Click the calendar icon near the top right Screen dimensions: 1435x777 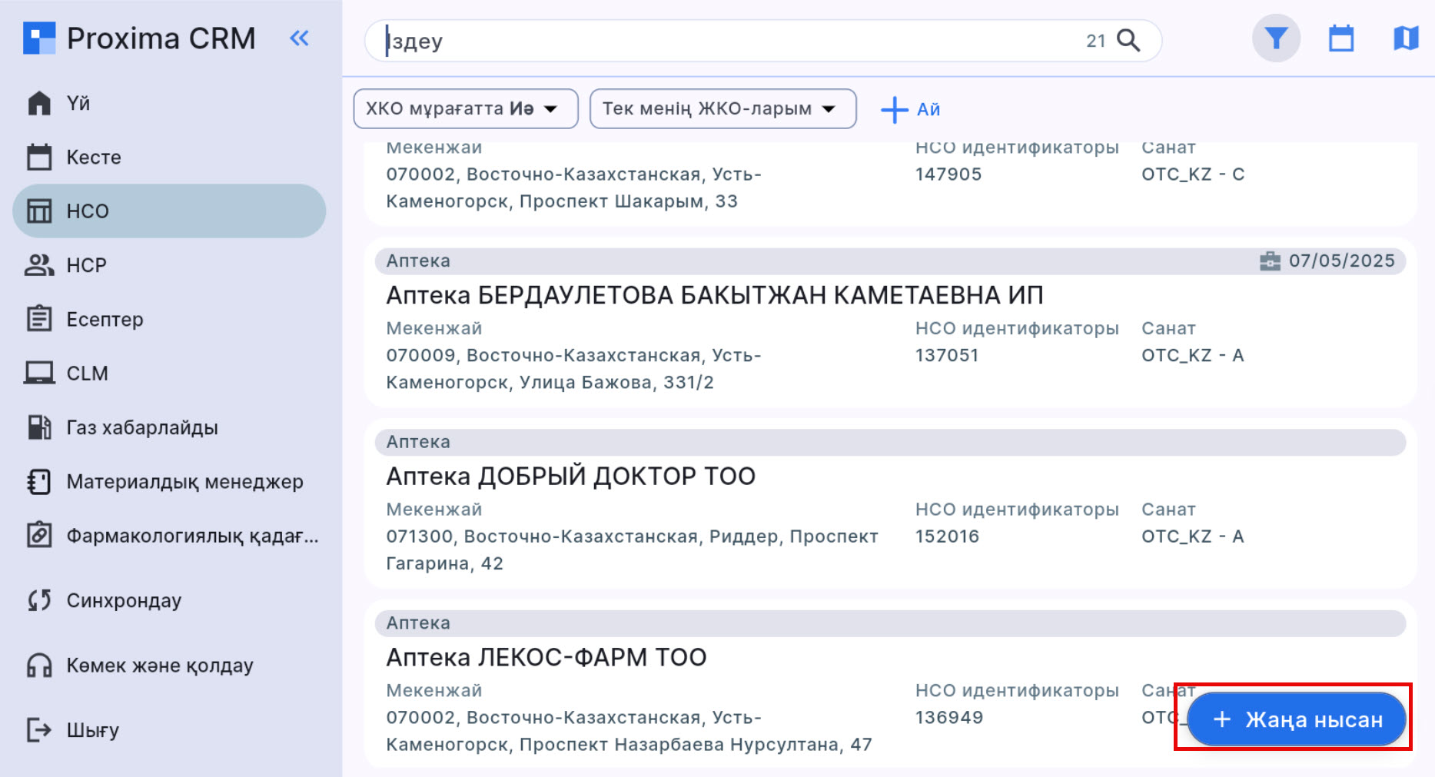coord(1340,38)
